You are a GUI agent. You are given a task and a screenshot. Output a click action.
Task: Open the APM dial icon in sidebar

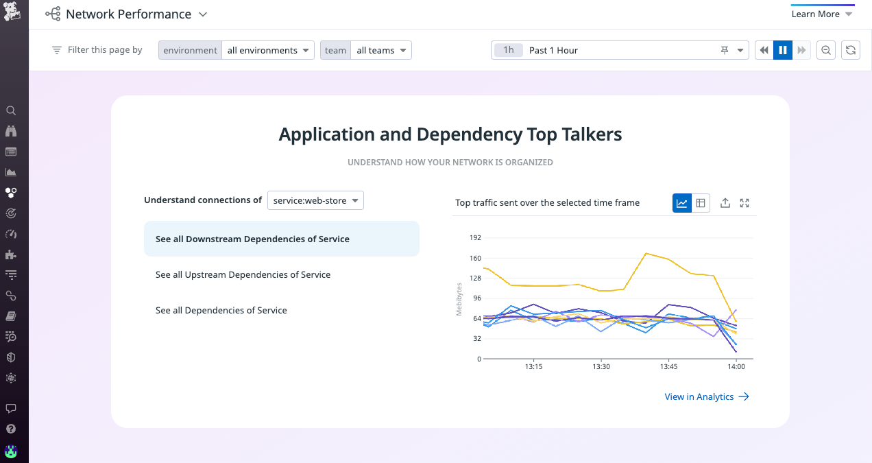point(10,234)
